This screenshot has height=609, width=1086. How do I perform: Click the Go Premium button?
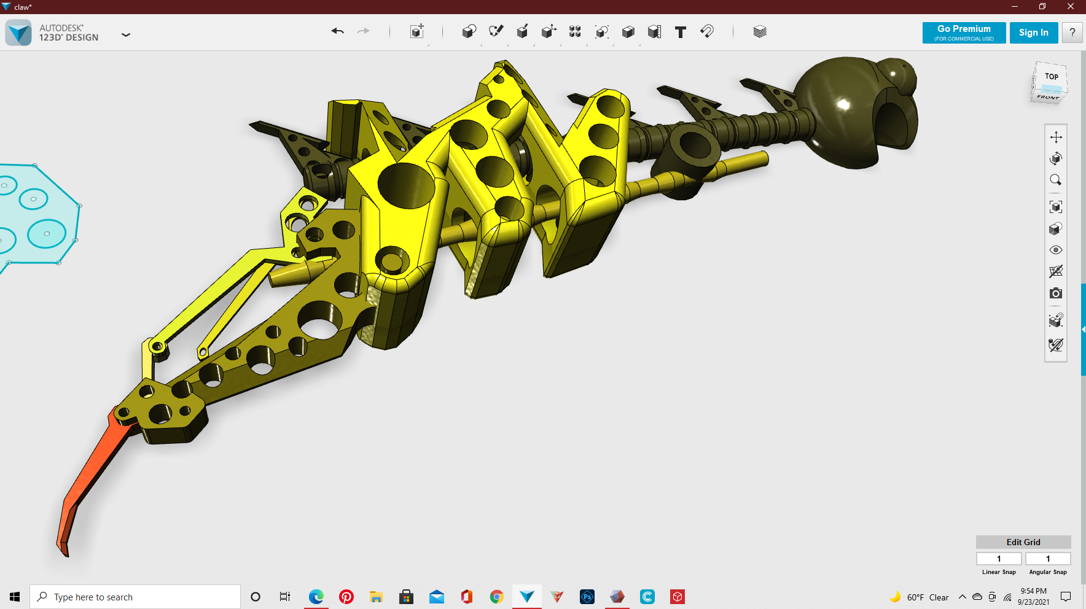(x=964, y=33)
